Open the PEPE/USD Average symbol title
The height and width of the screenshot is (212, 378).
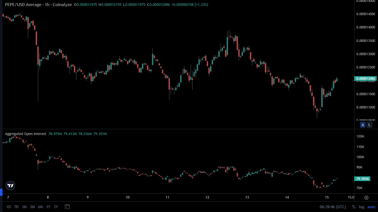coord(21,5)
